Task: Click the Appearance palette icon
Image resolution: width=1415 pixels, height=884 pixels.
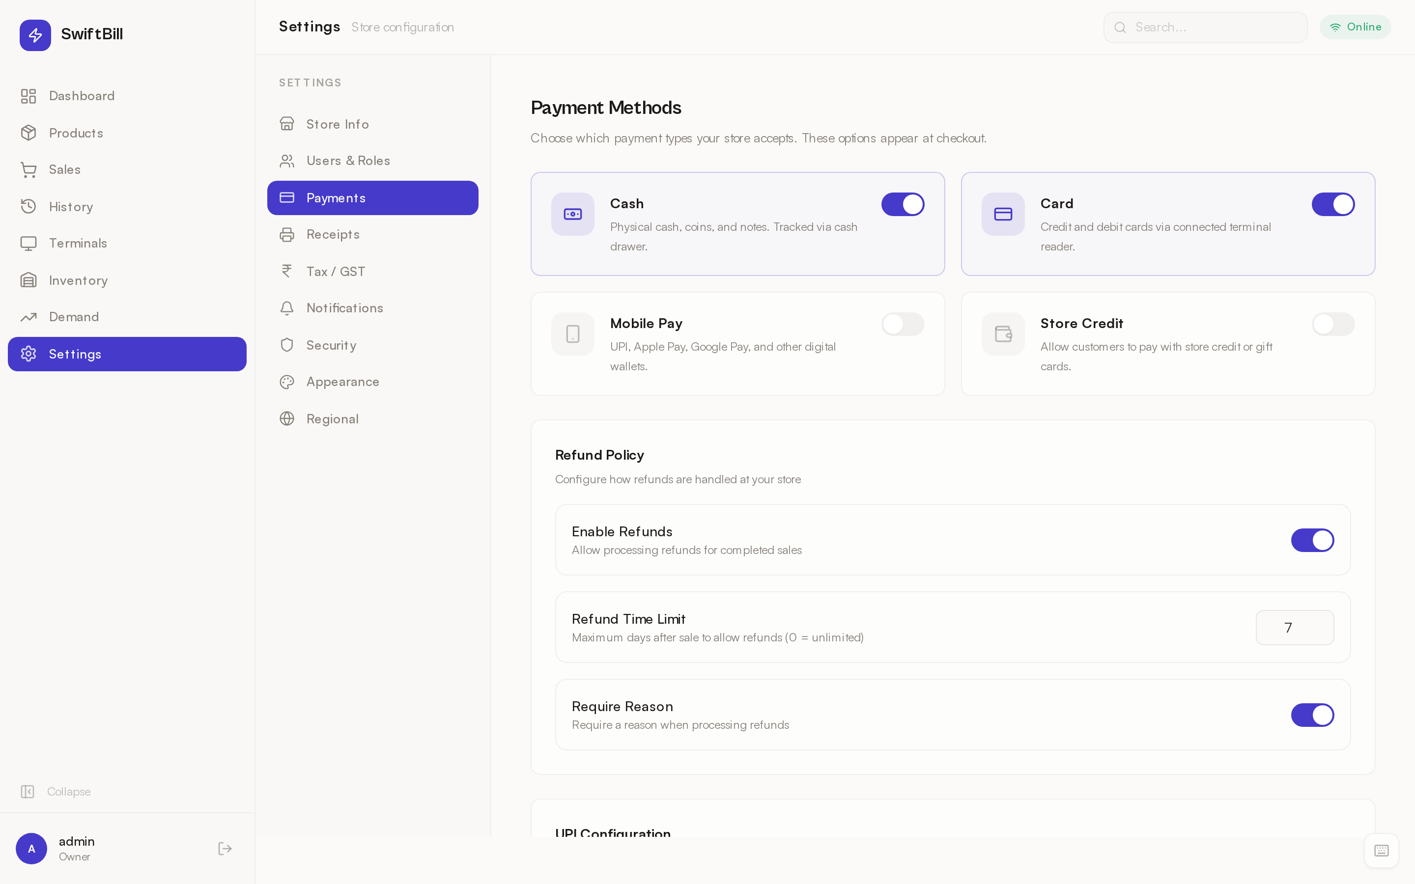Action: [x=286, y=382]
